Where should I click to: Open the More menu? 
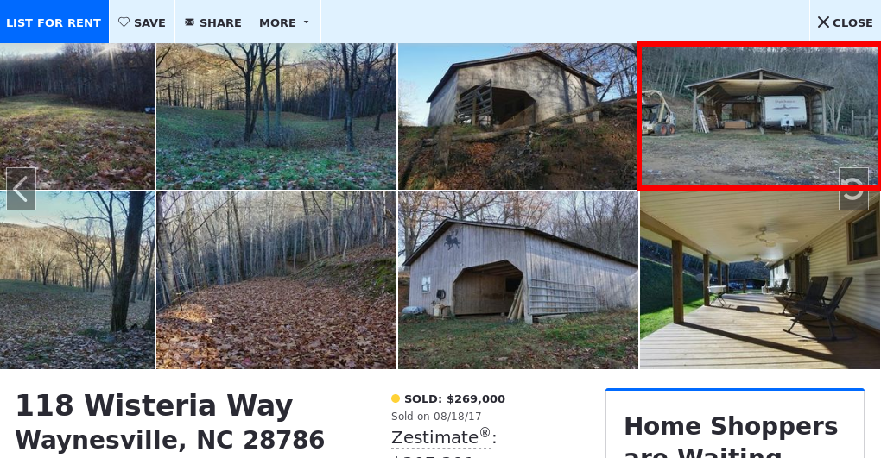[x=285, y=22]
